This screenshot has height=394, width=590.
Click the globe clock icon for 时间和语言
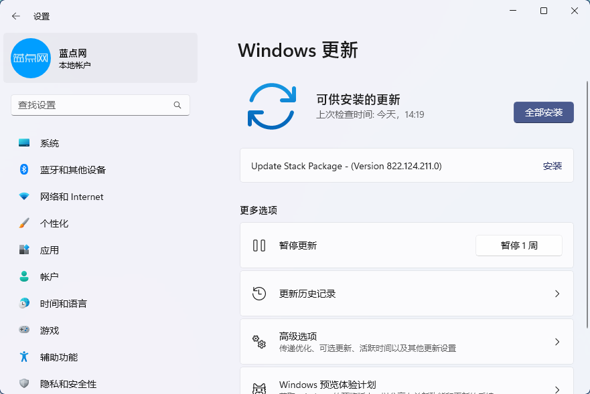coord(24,303)
